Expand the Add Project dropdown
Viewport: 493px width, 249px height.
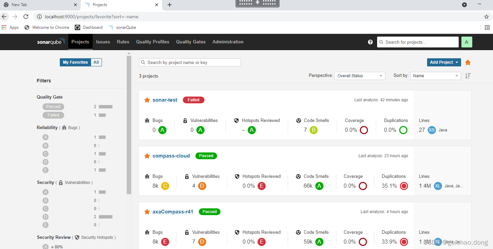click(x=444, y=62)
